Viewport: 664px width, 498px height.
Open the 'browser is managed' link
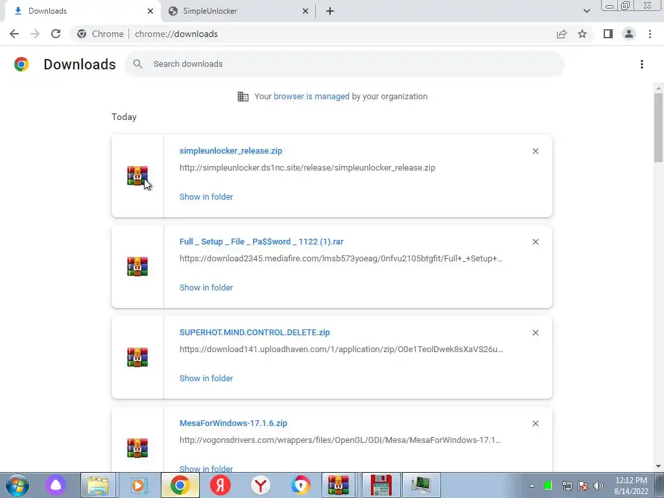click(311, 96)
